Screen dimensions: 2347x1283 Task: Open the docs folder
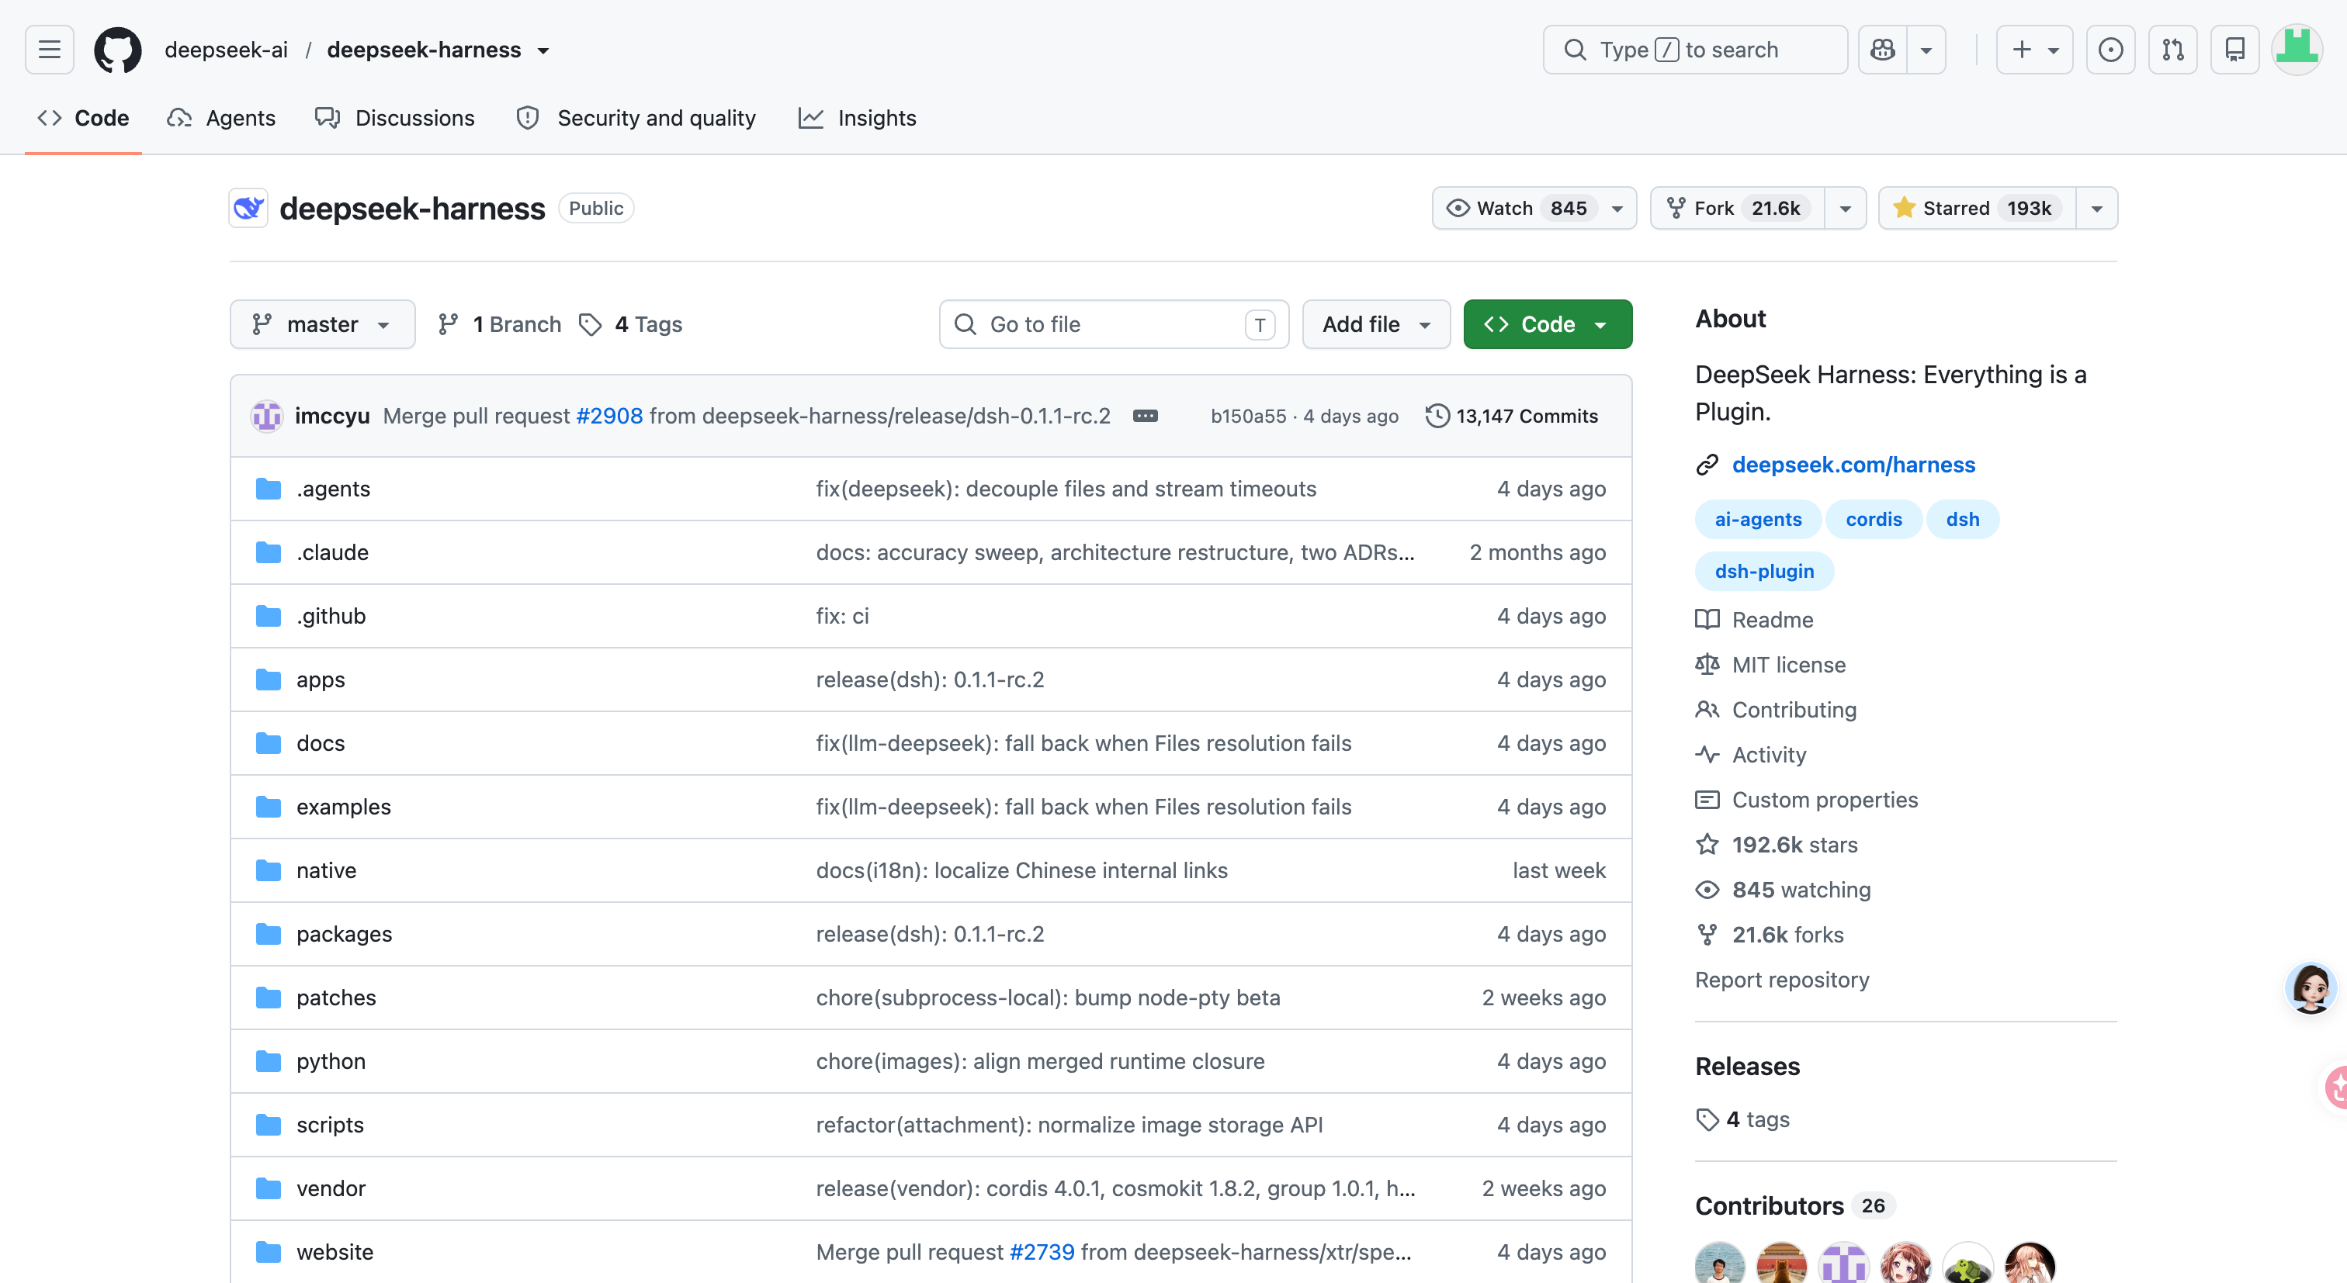tap(320, 743)
